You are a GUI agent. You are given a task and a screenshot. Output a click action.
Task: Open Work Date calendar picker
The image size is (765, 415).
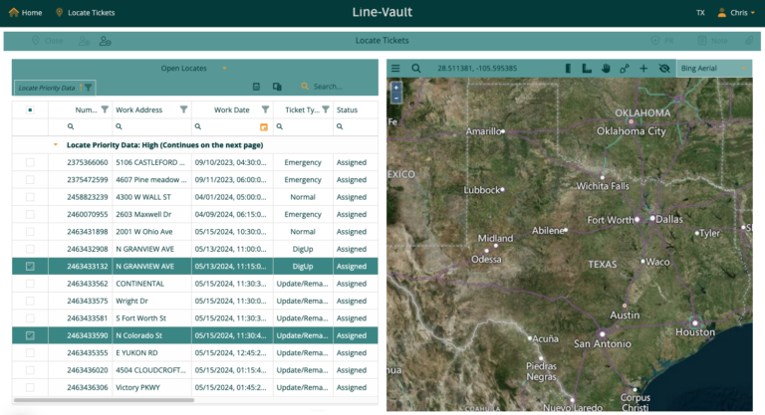pyautogui.click(x=264, y=127)
